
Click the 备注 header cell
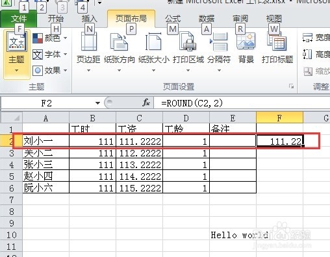point(233,129)
